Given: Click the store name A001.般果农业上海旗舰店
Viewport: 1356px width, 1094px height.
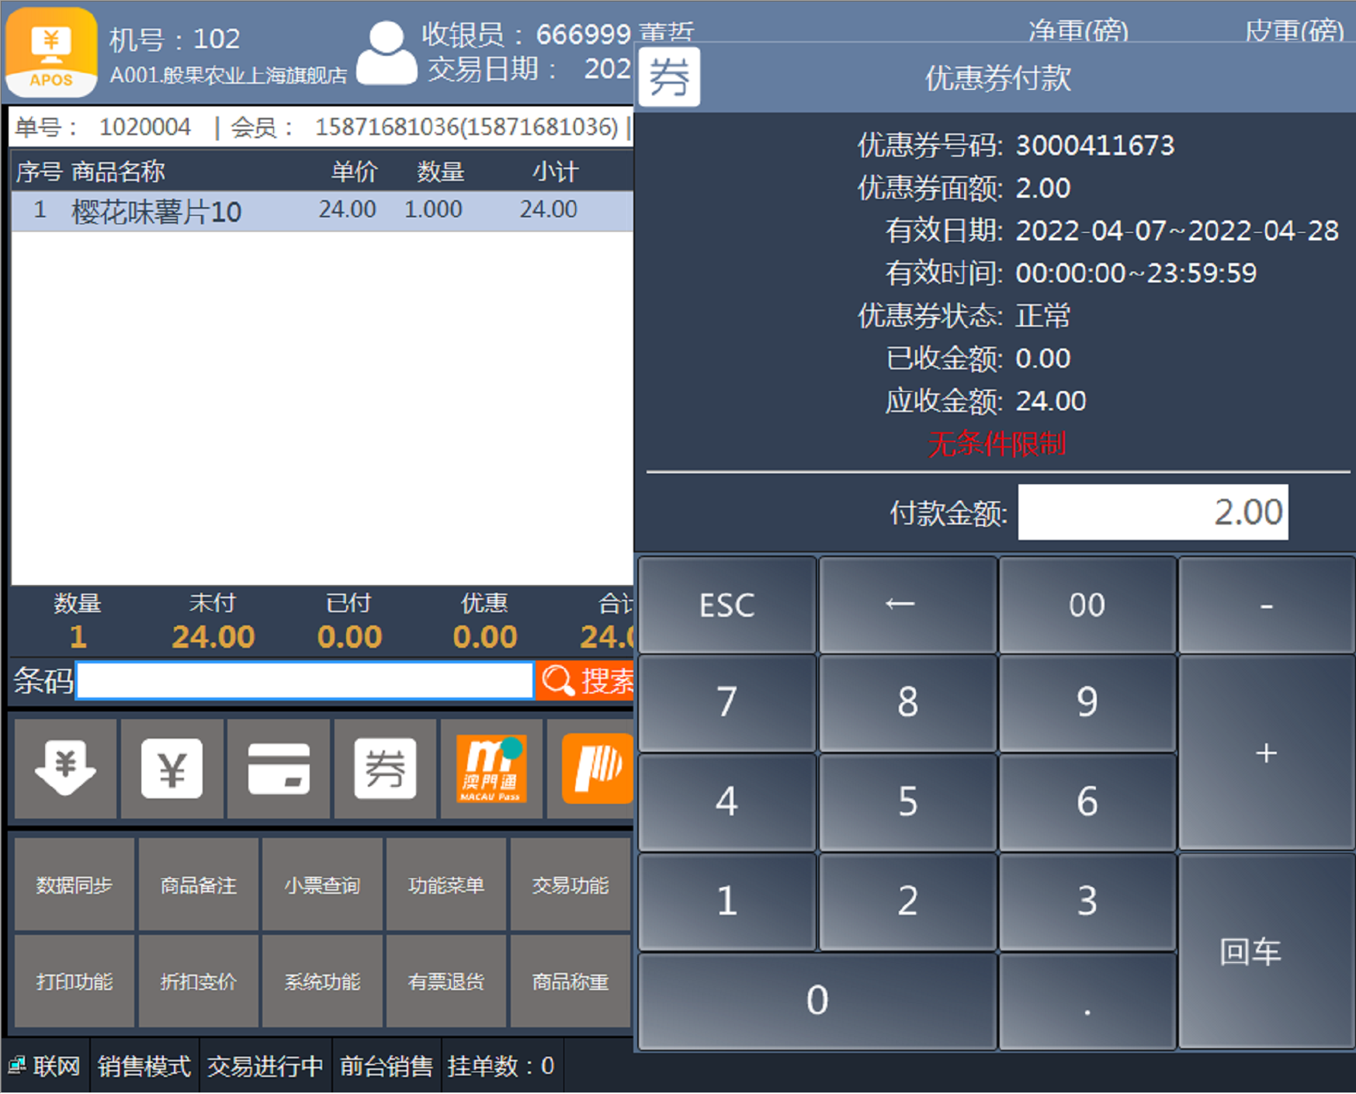Looking at the screenshot, I should 228,75.
